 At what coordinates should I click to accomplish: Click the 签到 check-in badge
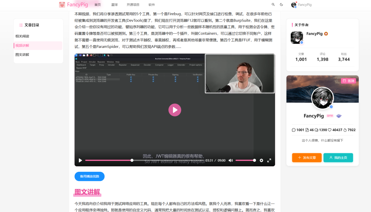[348, 81]
